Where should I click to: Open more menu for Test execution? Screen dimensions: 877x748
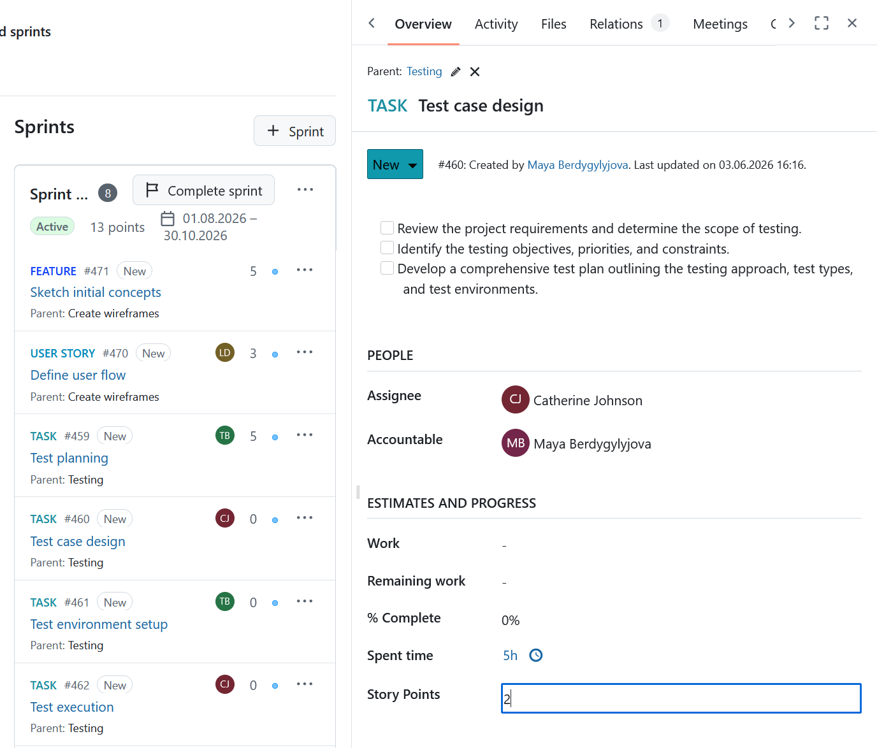305,684
